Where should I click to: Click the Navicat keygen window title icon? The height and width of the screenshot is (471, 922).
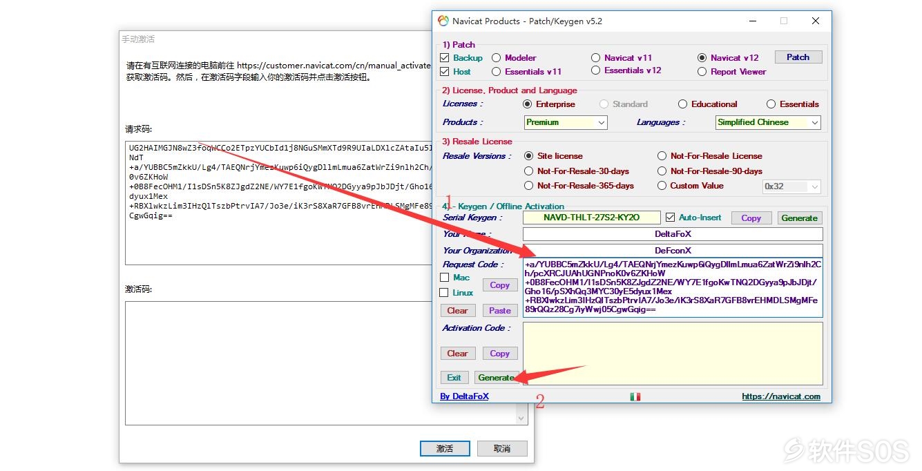[443, 21]
